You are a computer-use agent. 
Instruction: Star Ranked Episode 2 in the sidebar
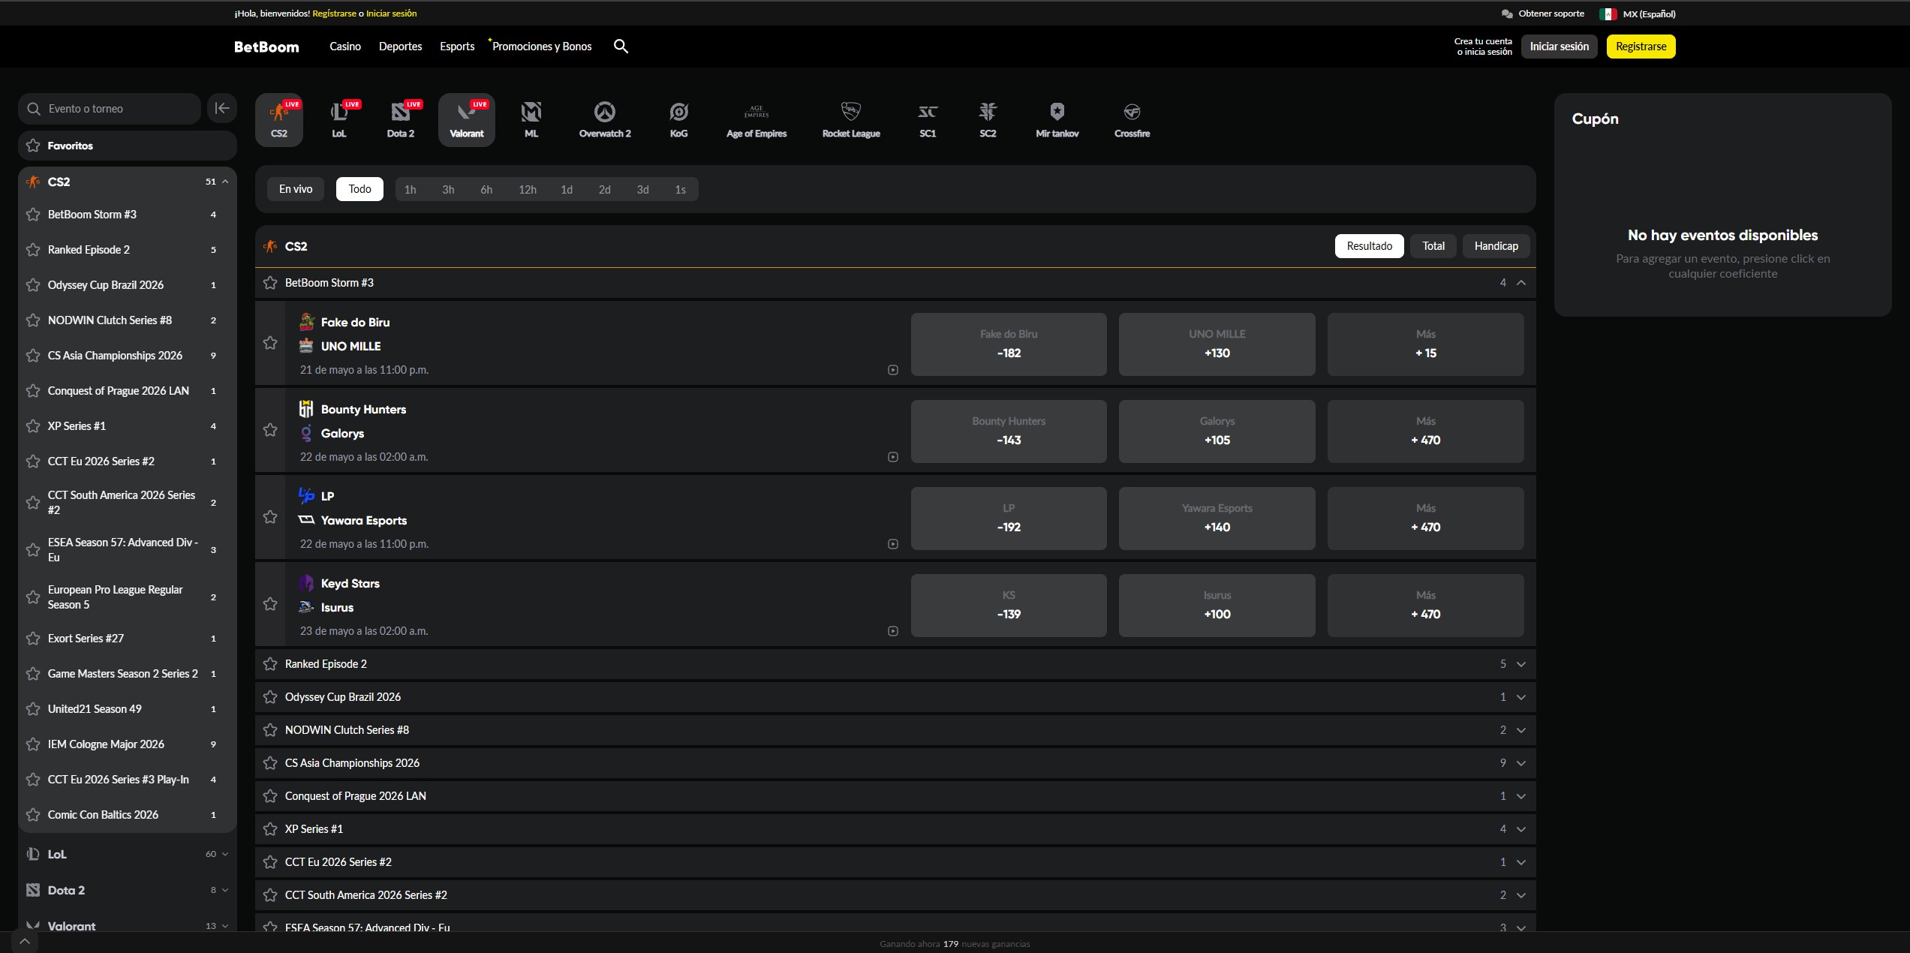[x=33, y=249]
